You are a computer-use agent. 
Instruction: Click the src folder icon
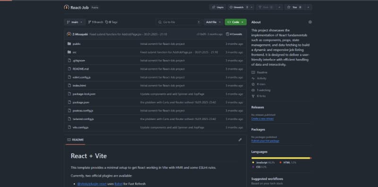(x=69, y=52)
